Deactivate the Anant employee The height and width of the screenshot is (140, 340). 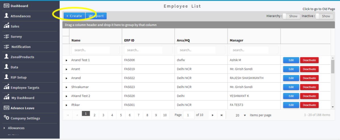point(309,69)
